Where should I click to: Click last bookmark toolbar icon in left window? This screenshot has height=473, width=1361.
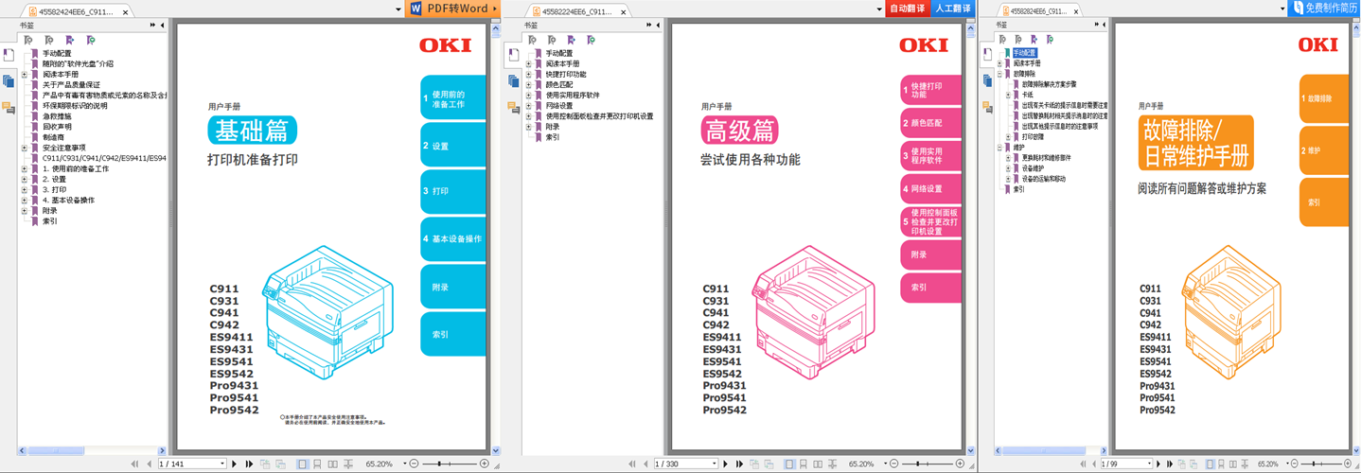(91, 40)
